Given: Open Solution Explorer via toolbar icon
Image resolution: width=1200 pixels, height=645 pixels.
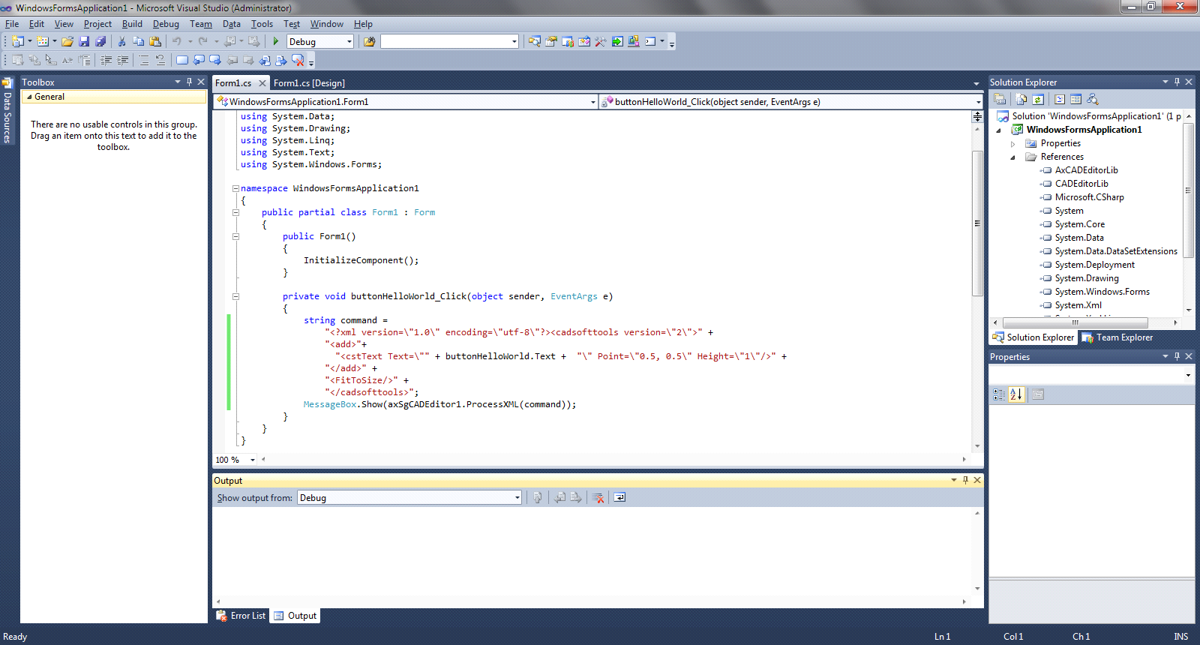Looking at the screenshot, I should coord(535,42).
